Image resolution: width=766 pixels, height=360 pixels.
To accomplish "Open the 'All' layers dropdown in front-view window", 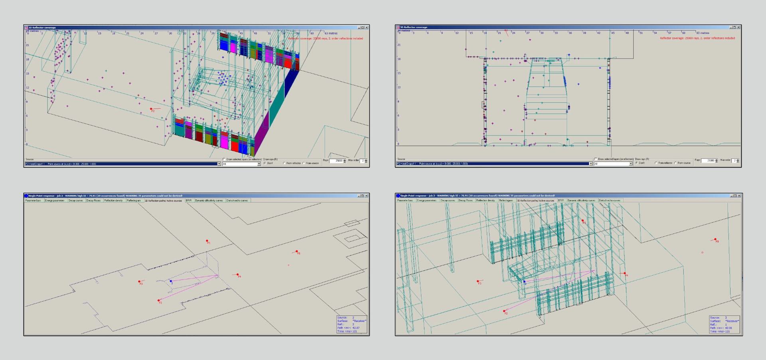I will pos(630,164).
